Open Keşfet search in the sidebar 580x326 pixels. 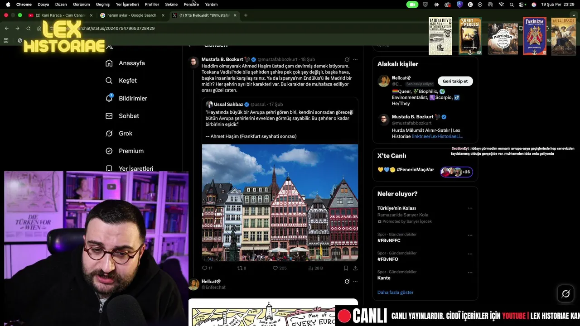(x=121, y=81)
